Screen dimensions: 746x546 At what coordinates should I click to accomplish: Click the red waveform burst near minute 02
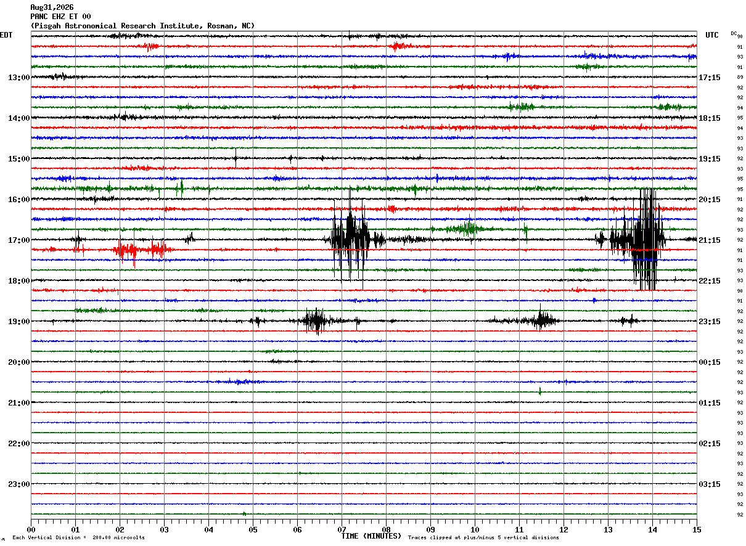[141, 250]
